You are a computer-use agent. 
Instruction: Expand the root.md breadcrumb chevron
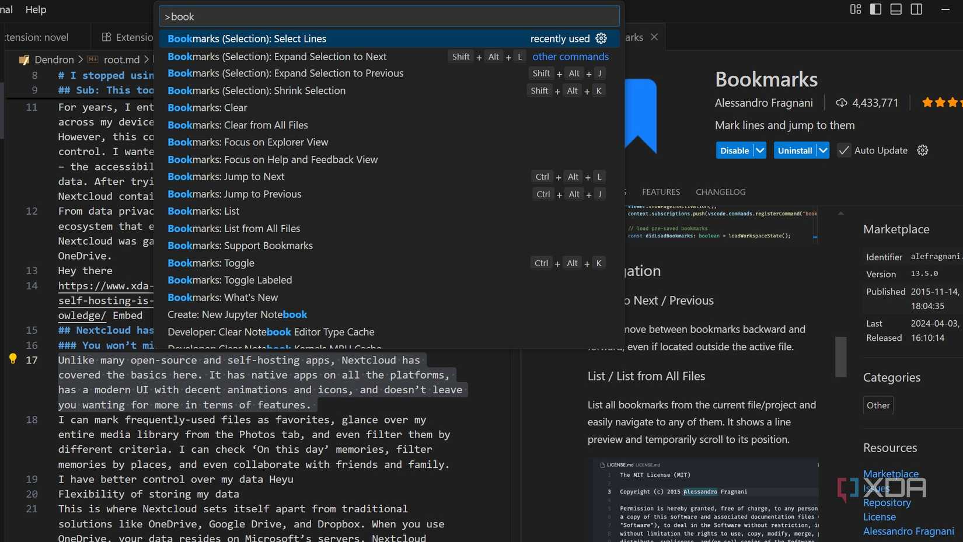click(x=148, y=60)
